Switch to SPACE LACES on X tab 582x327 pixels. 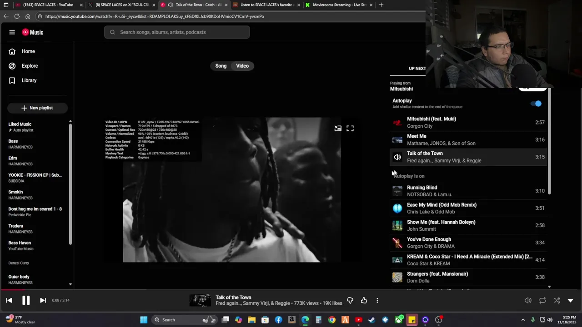[122, 5]
